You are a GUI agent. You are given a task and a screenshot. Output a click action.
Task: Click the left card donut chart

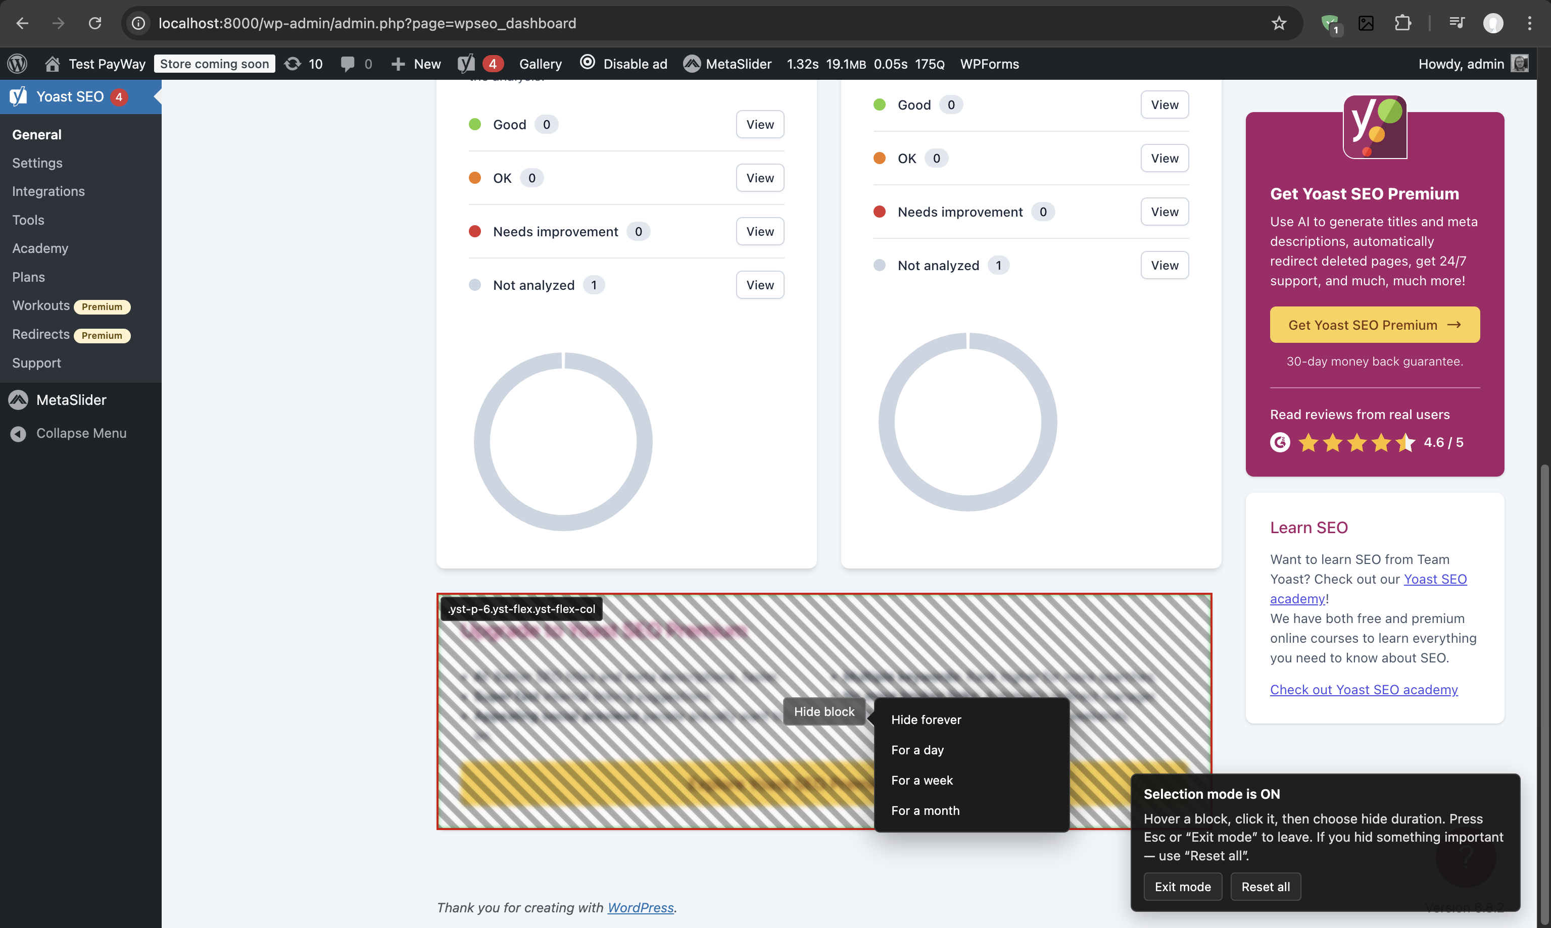[x=563, y=441]
